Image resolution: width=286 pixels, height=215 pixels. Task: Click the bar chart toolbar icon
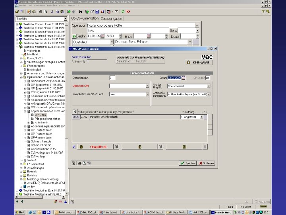pyautogui.click(x=102, y=12)
